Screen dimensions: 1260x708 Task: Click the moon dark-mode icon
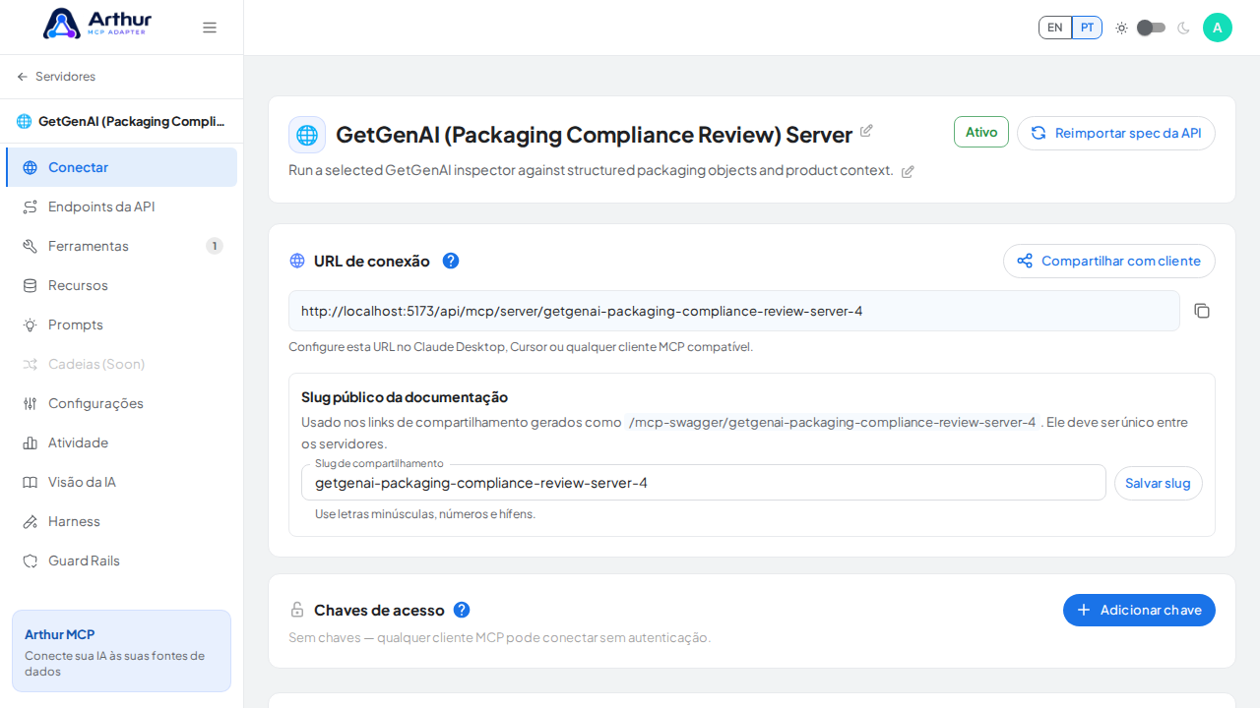click(1183, 28)
